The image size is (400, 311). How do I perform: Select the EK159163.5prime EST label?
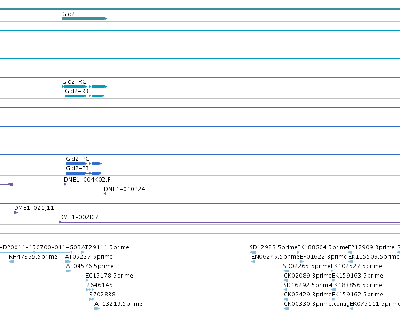click(357, 276)
